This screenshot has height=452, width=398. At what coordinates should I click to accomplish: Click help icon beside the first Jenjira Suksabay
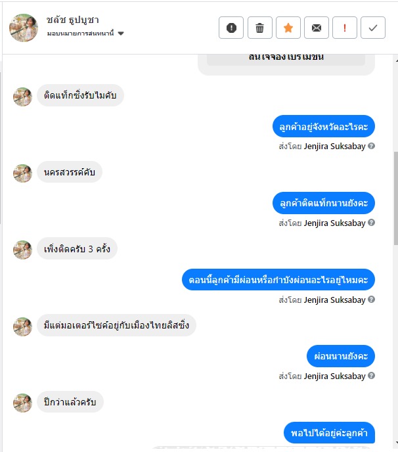coord(372,146)
